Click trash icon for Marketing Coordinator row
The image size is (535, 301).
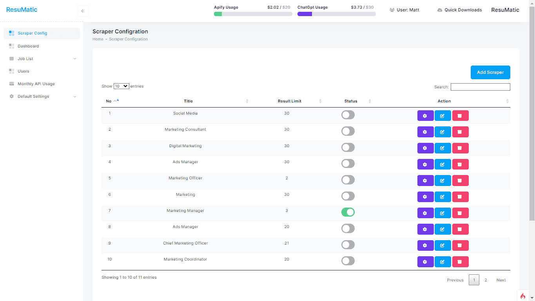point(460,262)
